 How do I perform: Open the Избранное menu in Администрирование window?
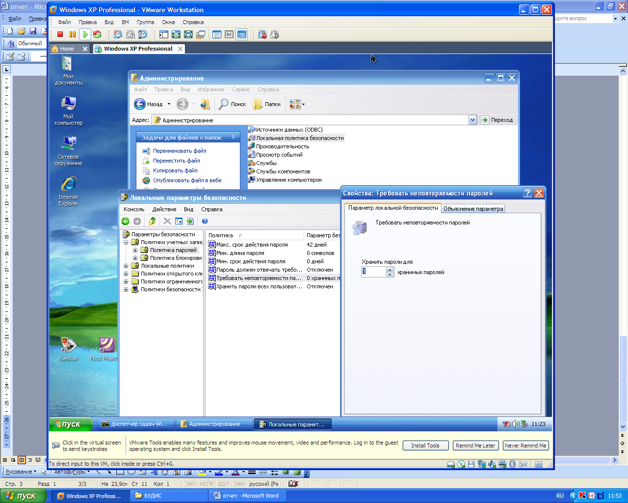(x=211, y=89)
